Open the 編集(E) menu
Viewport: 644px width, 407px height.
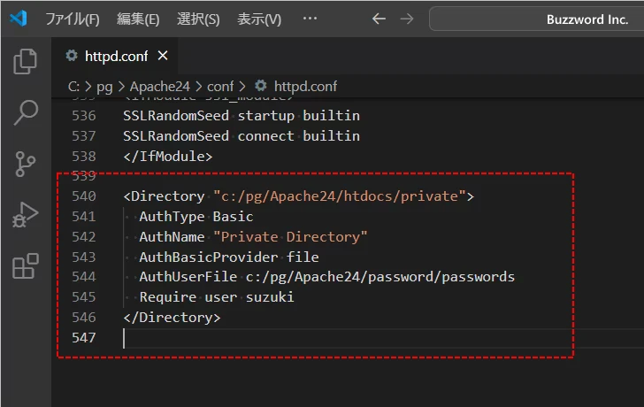(138, 19)
